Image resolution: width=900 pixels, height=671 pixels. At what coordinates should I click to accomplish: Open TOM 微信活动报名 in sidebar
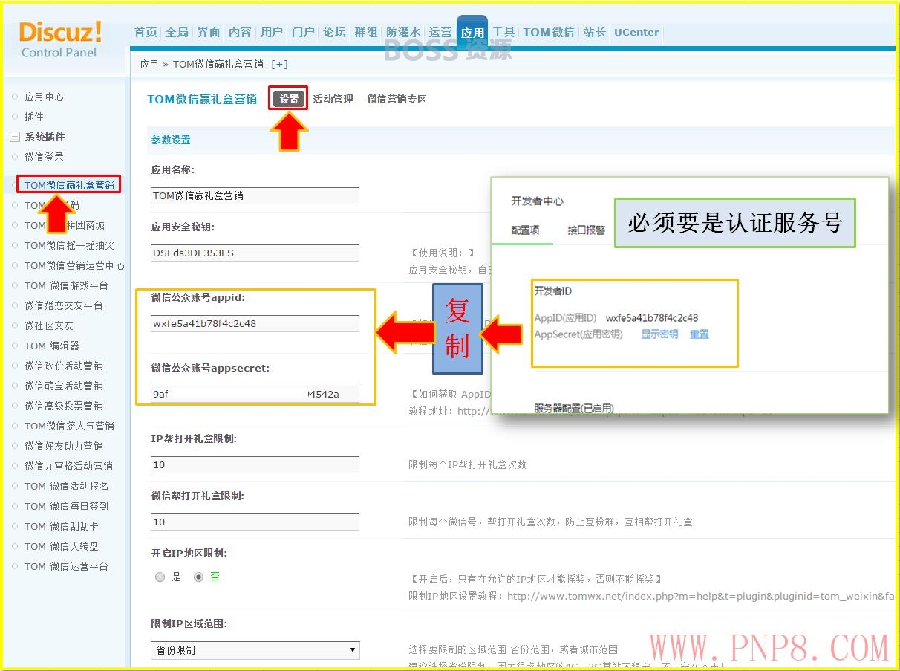[66, 486]
